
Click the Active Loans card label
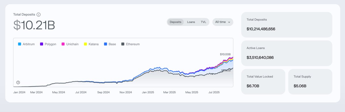[x=256, y=48]
